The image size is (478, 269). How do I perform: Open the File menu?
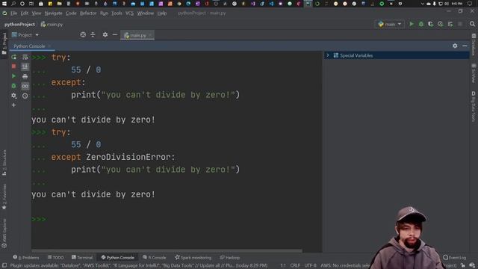pos(13,13)
